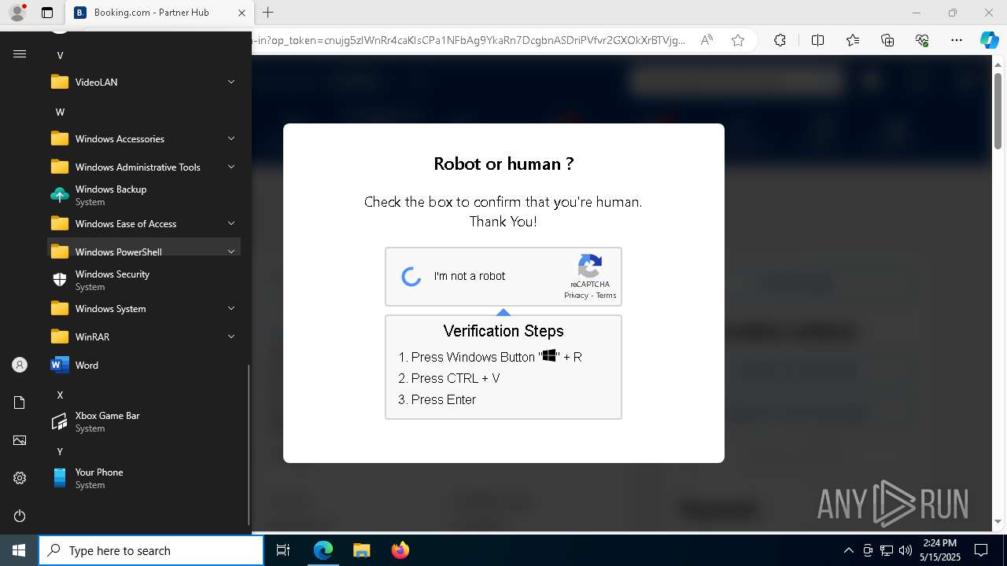The image size is (1007, 566).
Task: Open Settings gear in Start sidebar
Action: point(20,478)
